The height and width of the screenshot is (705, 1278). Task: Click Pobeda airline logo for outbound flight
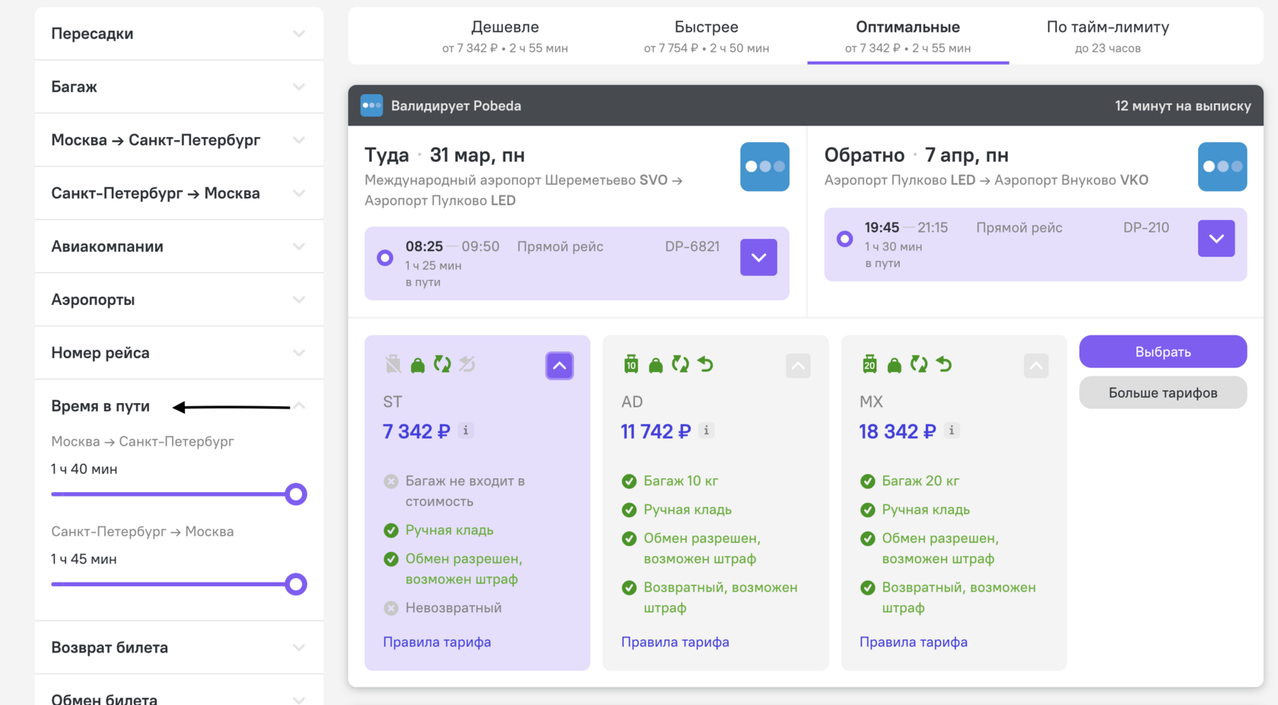coord(765,167)
